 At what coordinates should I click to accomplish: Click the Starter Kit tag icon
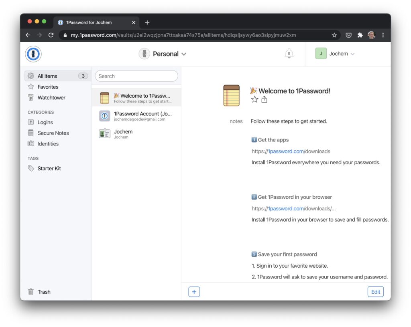coord(31,168)
